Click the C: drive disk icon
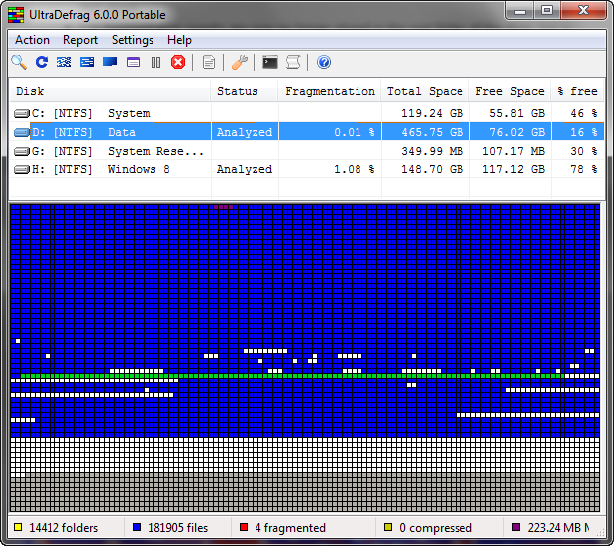 (x=22, y=114)
